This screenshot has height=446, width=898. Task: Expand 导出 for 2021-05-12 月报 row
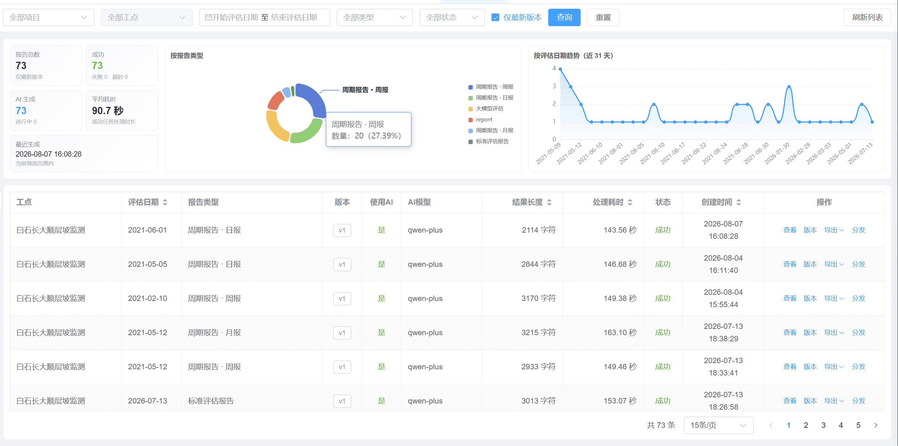pyautogui.click(x=834, y=333)
